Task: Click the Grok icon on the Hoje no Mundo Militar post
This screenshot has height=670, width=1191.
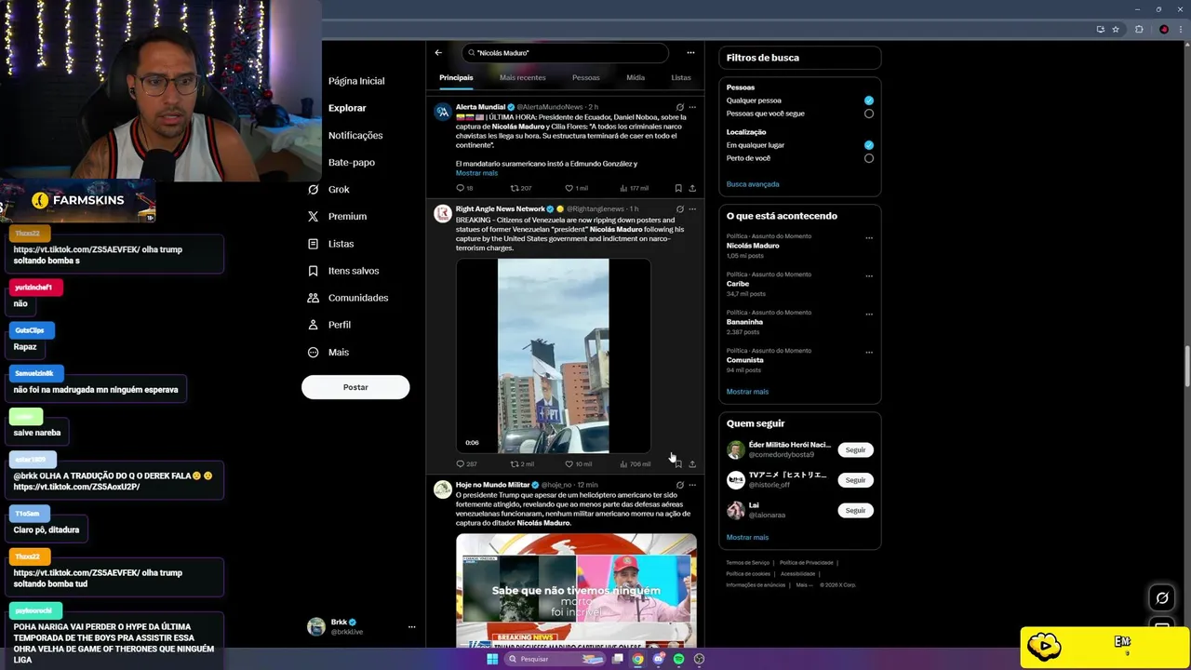Action: (x=680, y=485)
